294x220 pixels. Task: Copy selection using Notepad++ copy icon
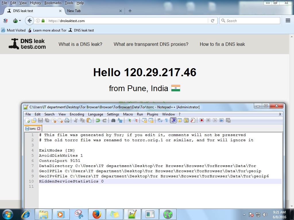coord(82,121)
